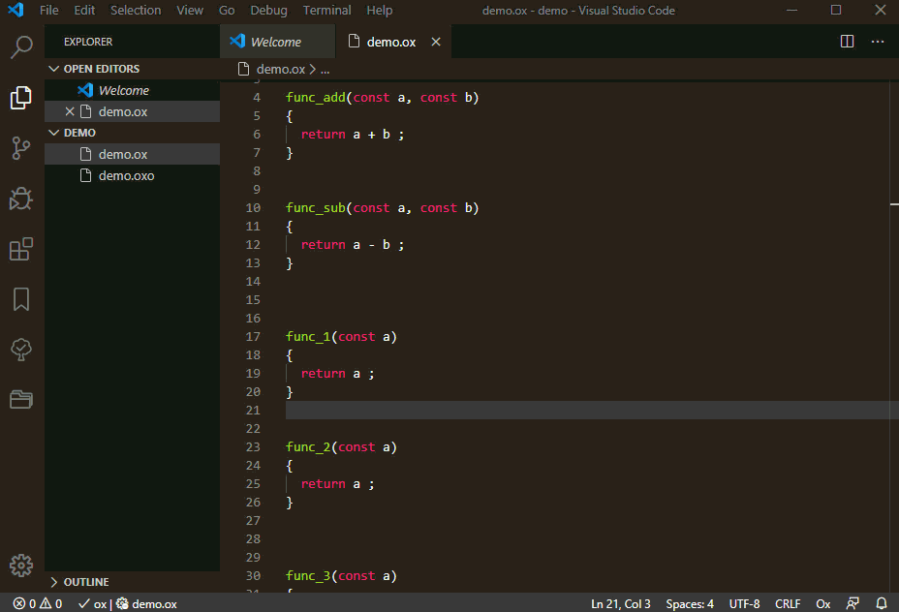Click the split editor right icon

pos(847,42)
